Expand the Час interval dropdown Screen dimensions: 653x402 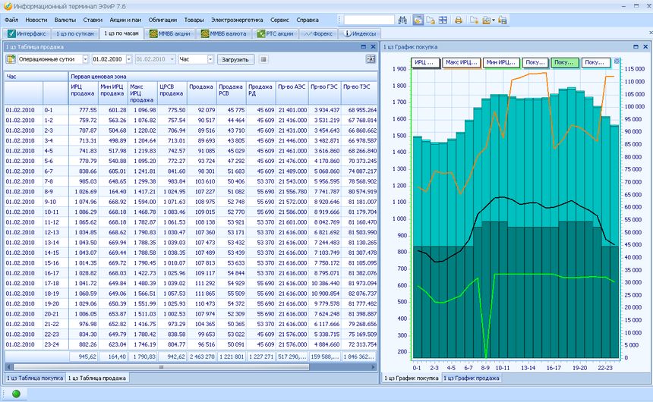(210, 59)
